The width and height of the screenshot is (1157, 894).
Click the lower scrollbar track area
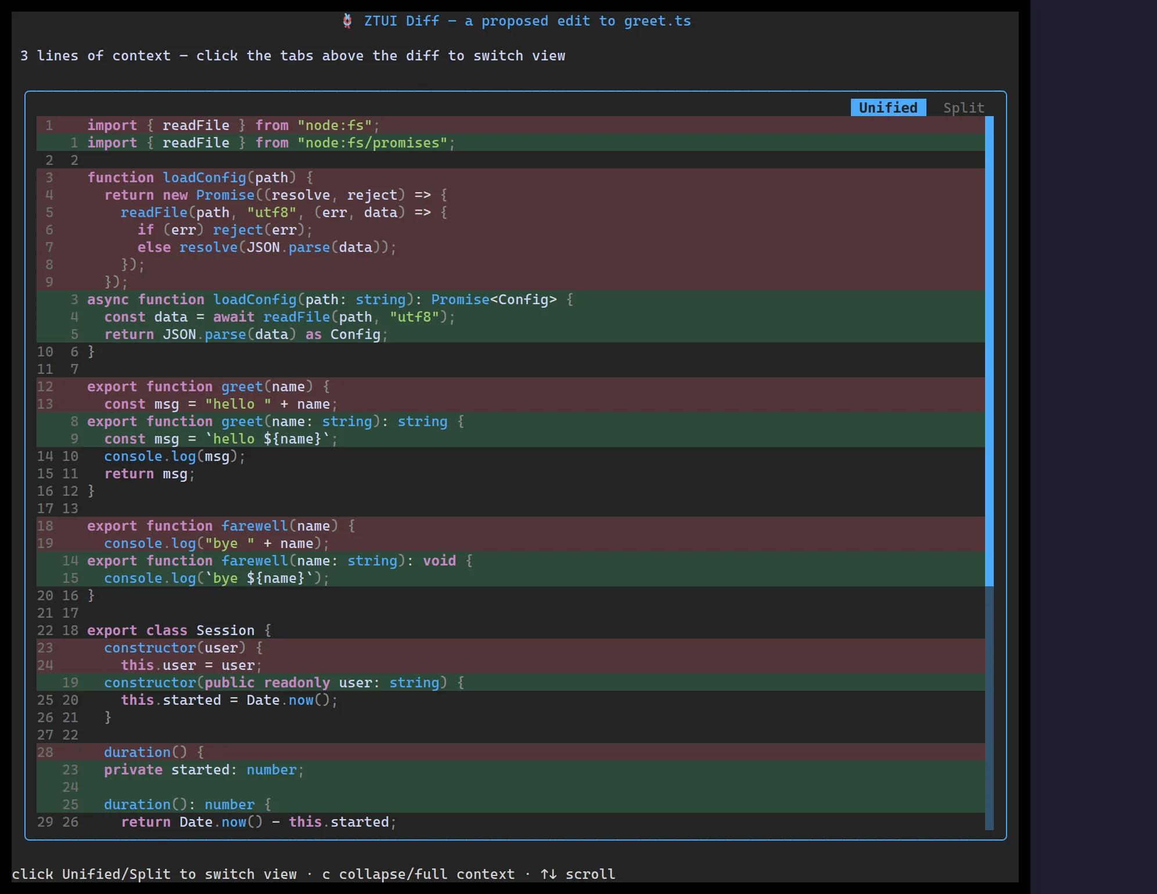point(989,708)
